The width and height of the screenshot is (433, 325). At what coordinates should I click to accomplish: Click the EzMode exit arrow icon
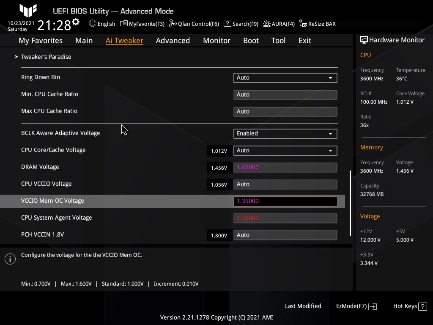[x=373, y=306]
